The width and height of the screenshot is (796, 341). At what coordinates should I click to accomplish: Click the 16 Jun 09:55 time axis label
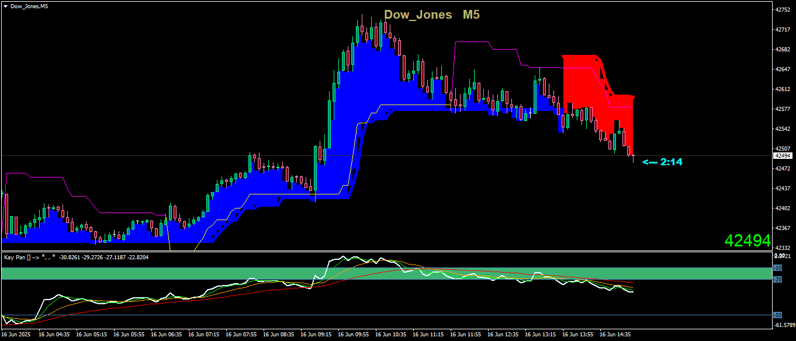coord(353,335)
